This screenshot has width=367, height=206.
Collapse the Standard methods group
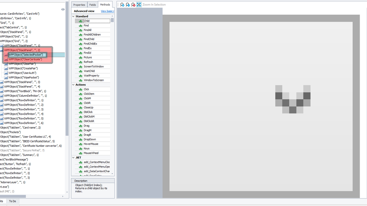pyautogui.click(x=73, y=16)
